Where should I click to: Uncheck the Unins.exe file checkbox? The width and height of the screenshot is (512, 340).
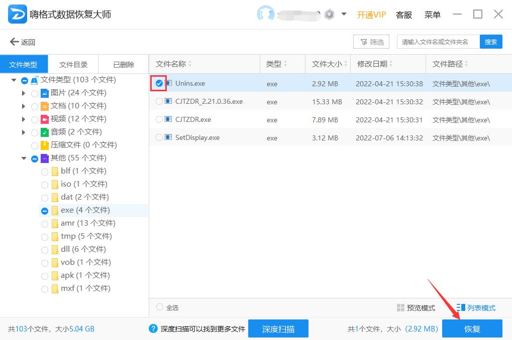click(159, 83)
